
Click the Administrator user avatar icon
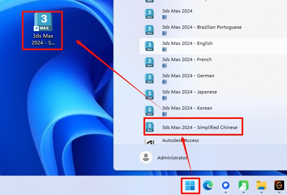click(x=146, y=157)
